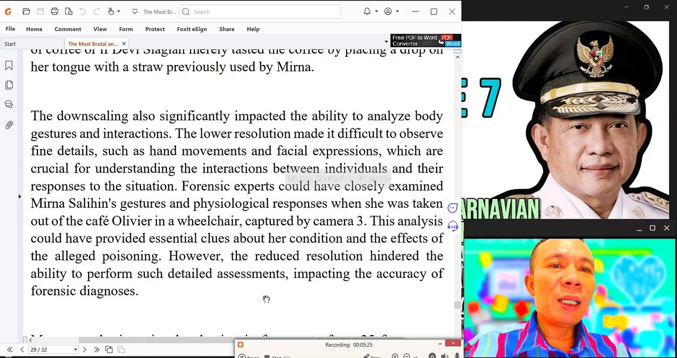Click the previous view icon in status bar
This screenshot has width=677, height=358.
coord(109,350)
